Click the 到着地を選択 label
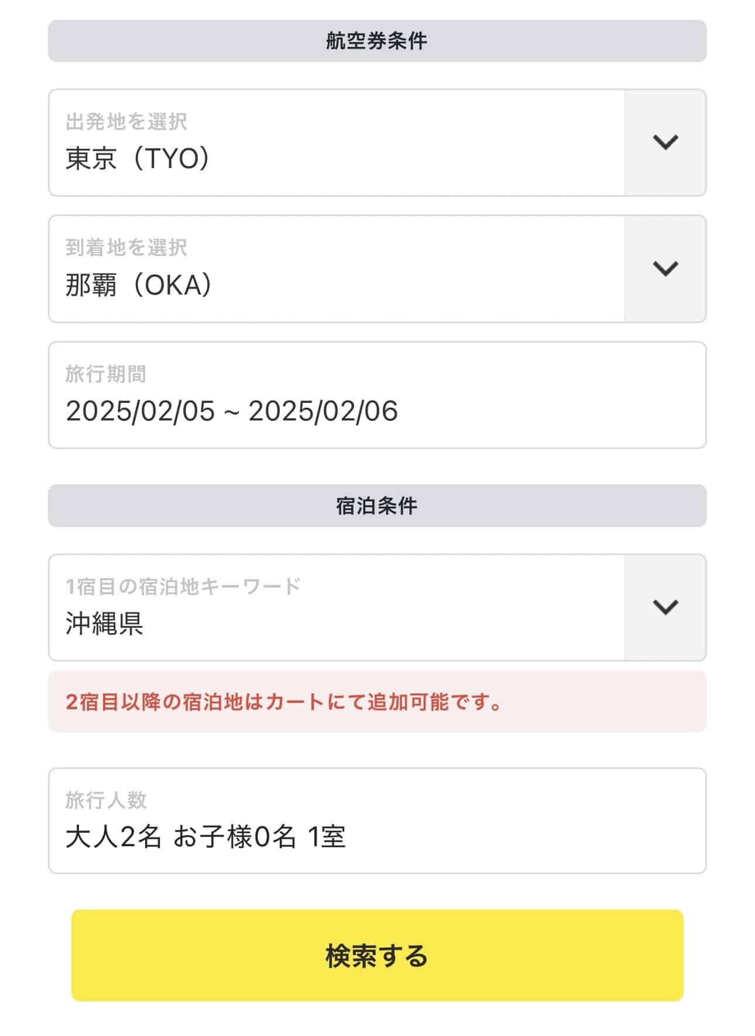The height and width of the screenshot is (1036, 755). point(126,248)
